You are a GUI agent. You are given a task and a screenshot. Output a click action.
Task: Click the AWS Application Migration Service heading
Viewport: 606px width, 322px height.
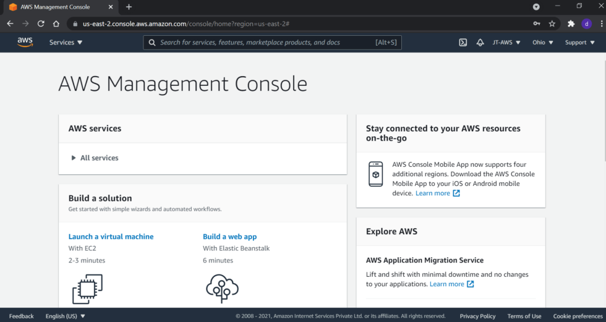tap(425, 260)
